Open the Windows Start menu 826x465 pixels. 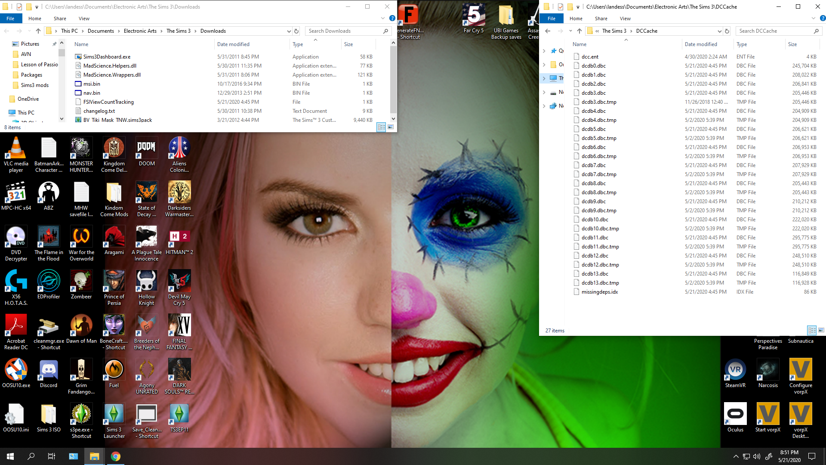pyautogui.click(x=10, y=456)
